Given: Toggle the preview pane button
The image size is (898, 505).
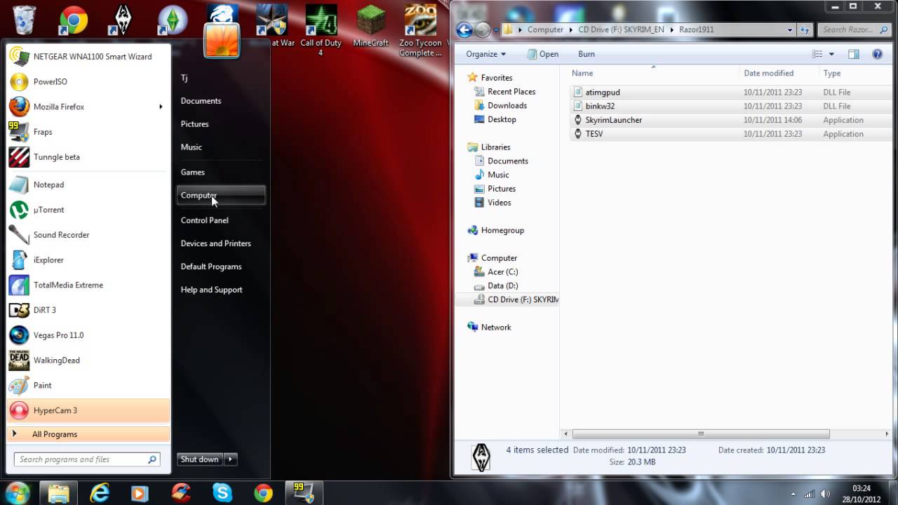Looking at the screenshot, I should pos(853,54).
